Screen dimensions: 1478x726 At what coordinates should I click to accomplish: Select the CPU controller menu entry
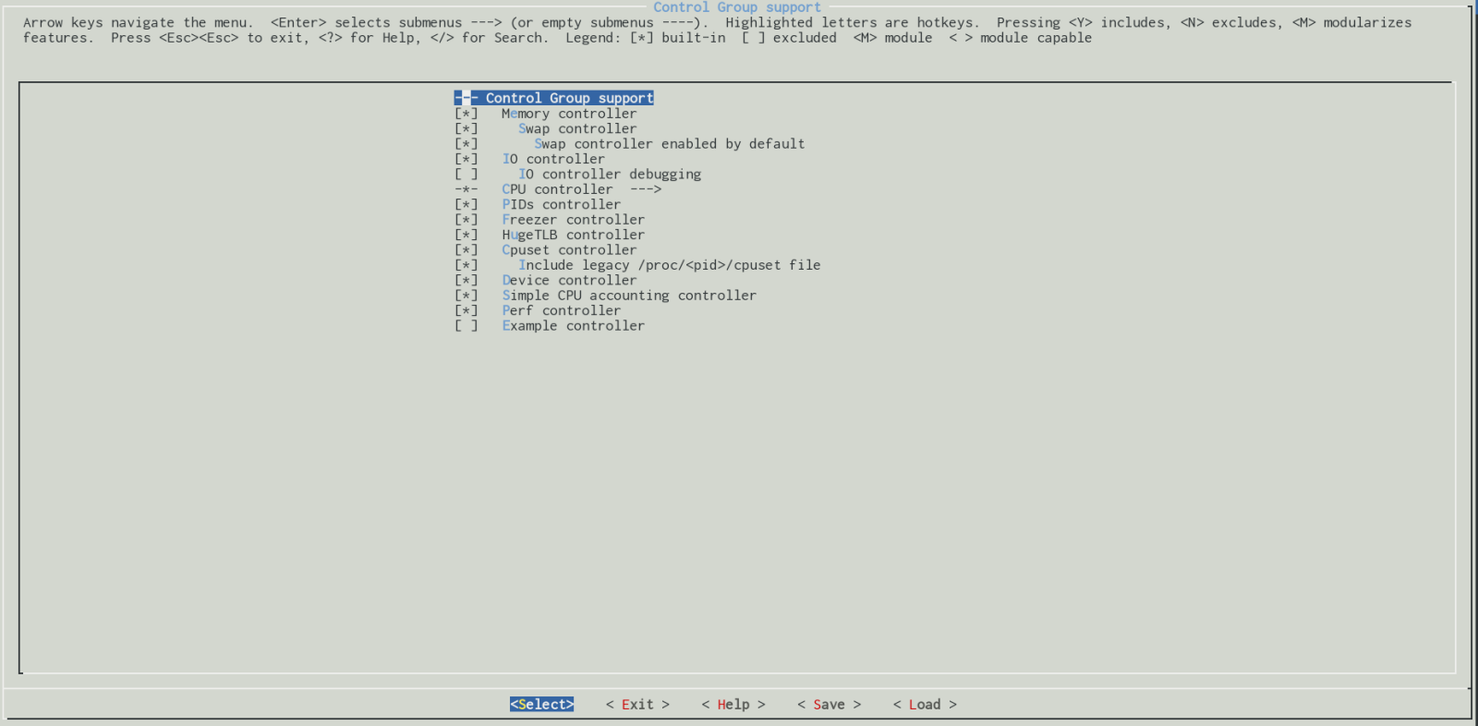pyautogui.click(x=557, y=189)
